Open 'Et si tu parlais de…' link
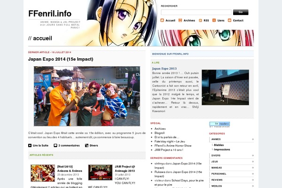This screenshot has width=282, height=188. pyautogui.click(x=167, y=137)
